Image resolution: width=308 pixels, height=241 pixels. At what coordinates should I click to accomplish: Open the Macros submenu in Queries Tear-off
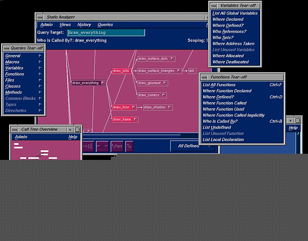click(x=23, y=62)
